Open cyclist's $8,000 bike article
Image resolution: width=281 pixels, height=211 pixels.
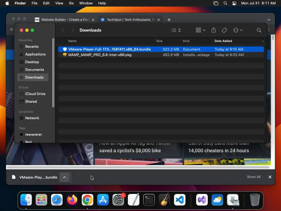130,150
